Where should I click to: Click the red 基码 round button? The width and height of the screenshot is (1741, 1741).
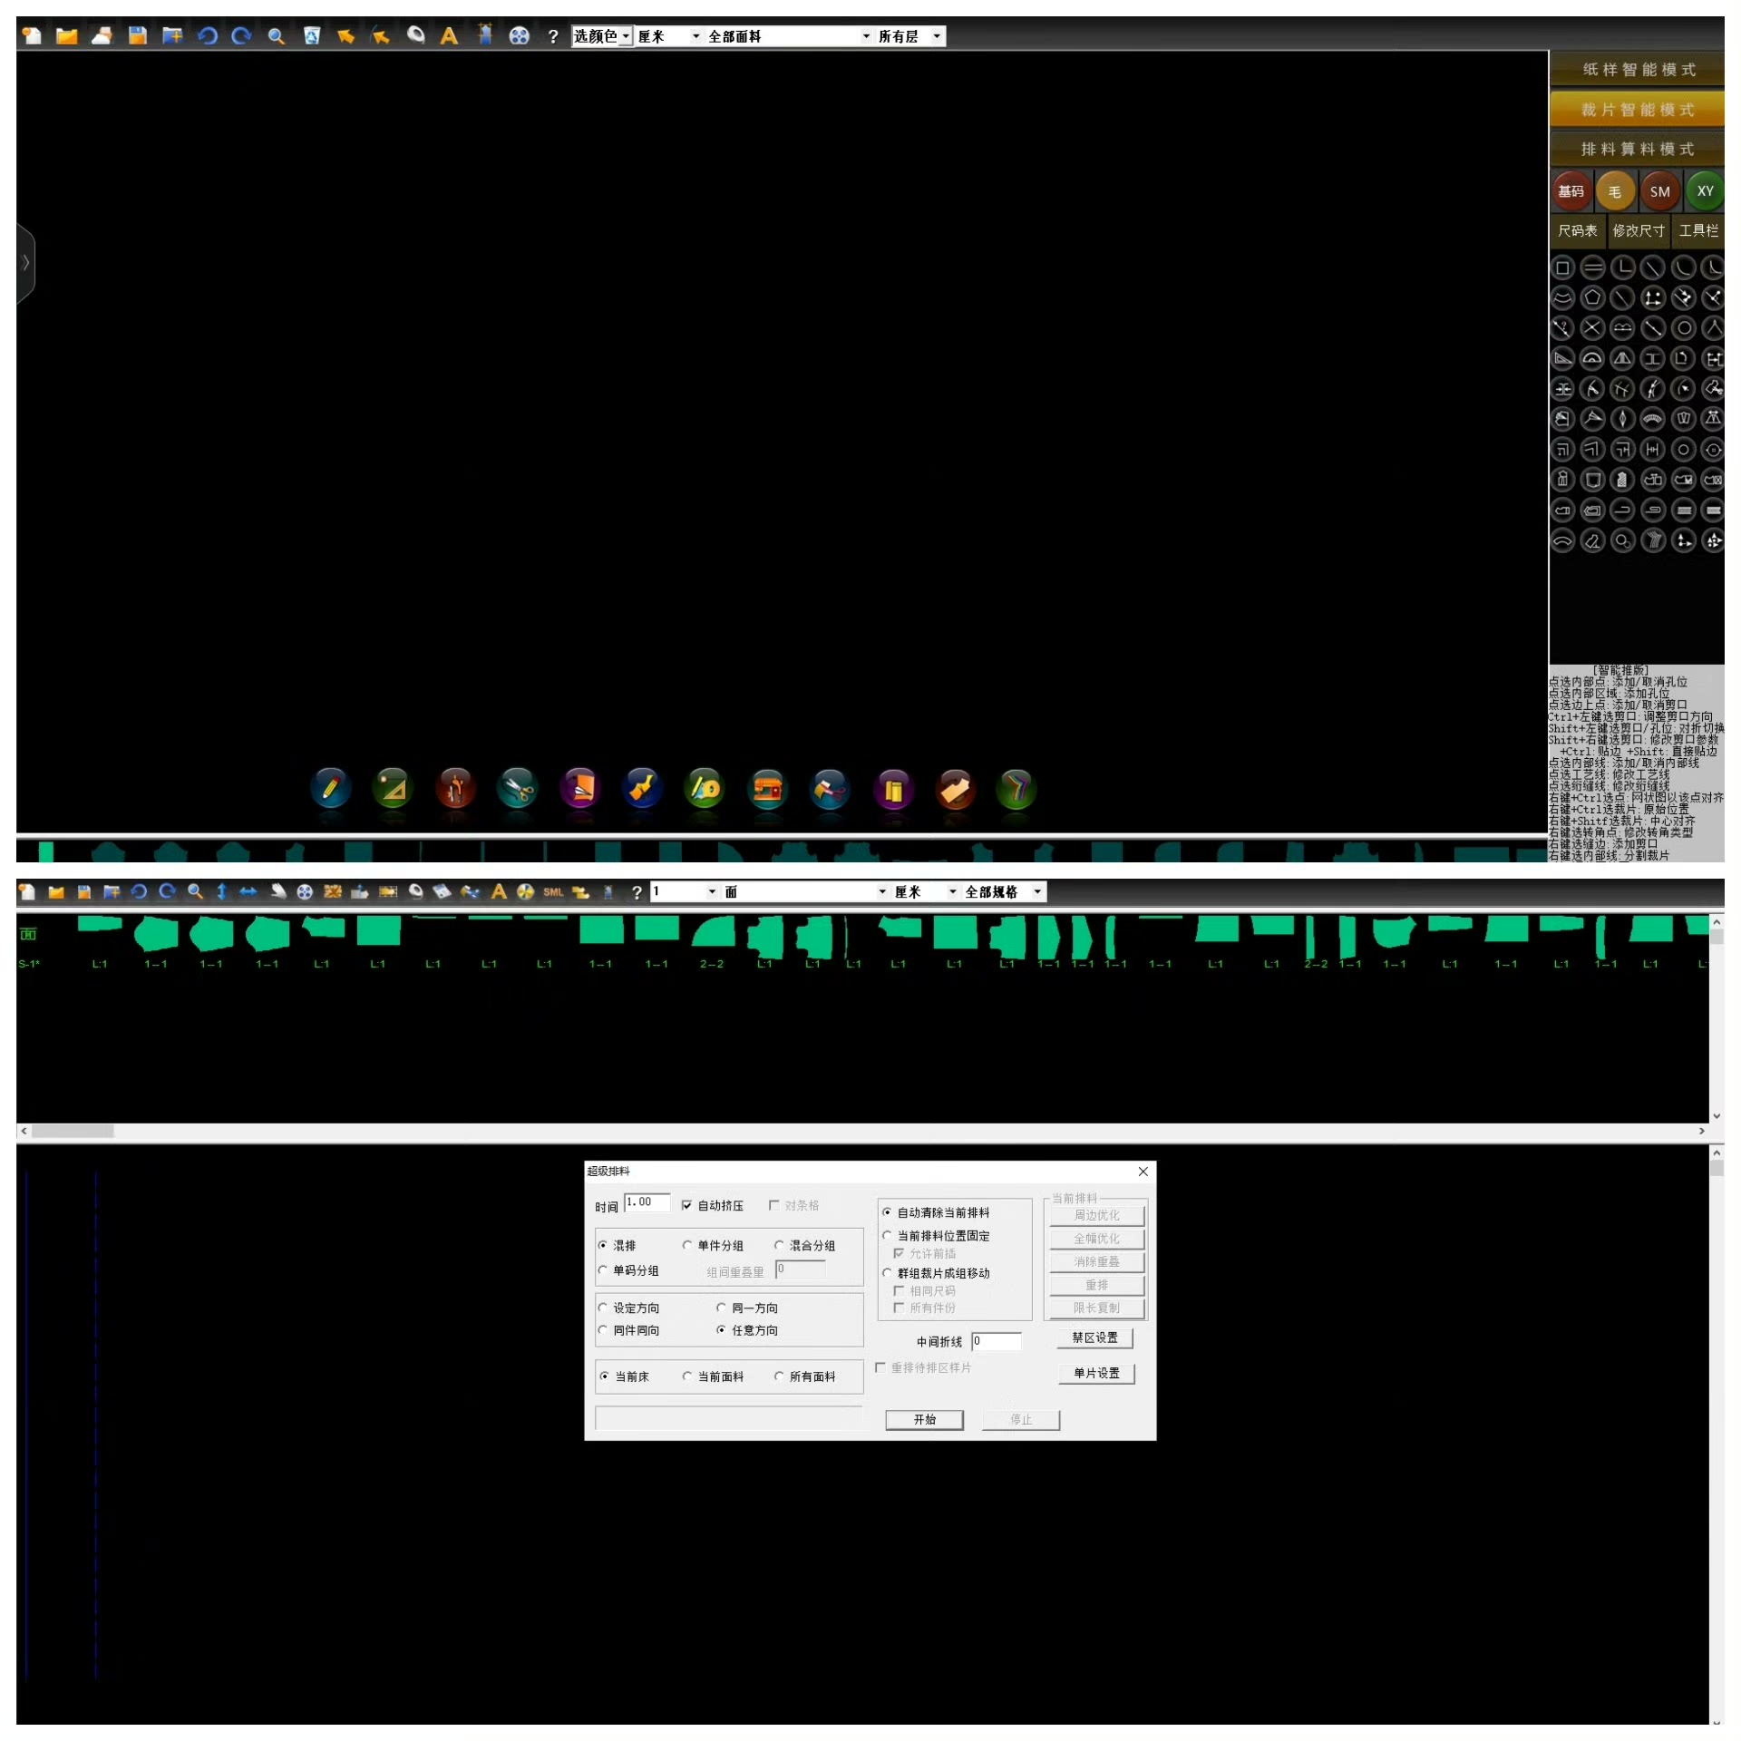(x=1571, y=191)
